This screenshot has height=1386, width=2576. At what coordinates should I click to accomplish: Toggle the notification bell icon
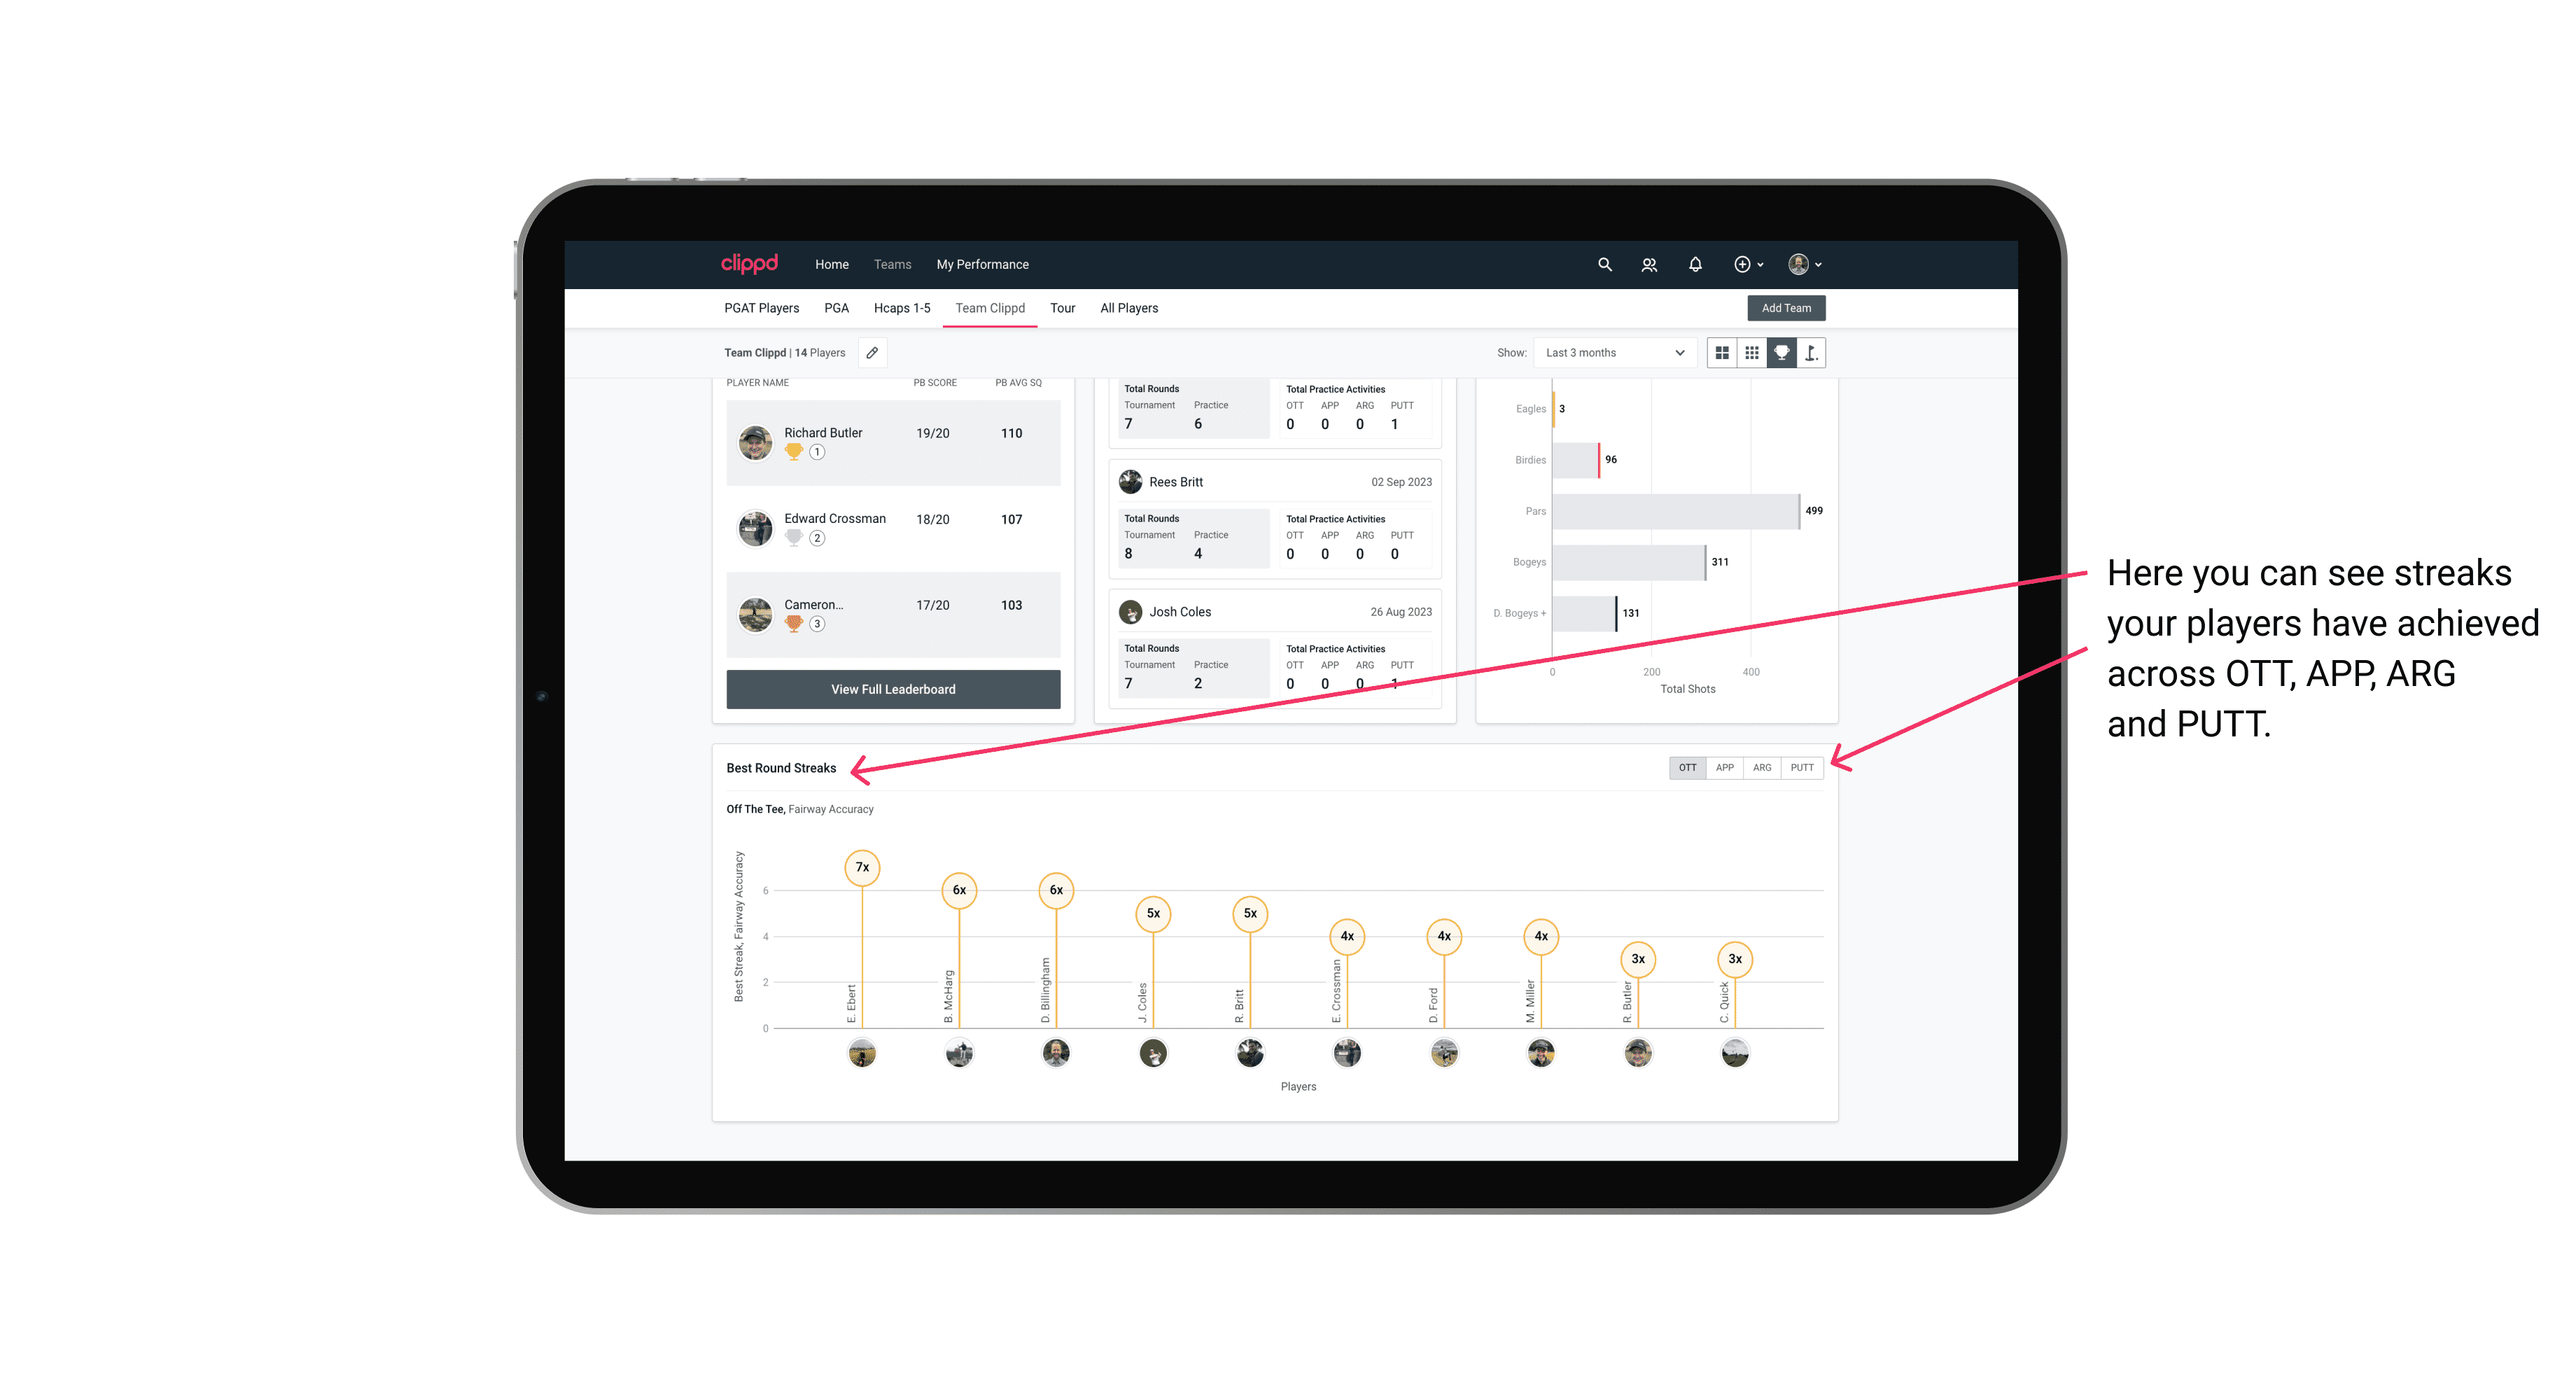pyautogui.click(x=1694, y=265)
